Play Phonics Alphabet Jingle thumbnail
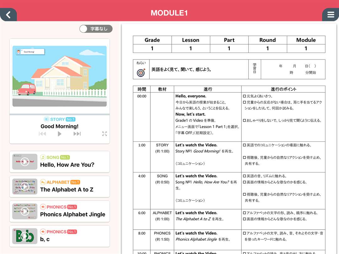The width and height of the screenshot is (339, 254). point(25,211)
